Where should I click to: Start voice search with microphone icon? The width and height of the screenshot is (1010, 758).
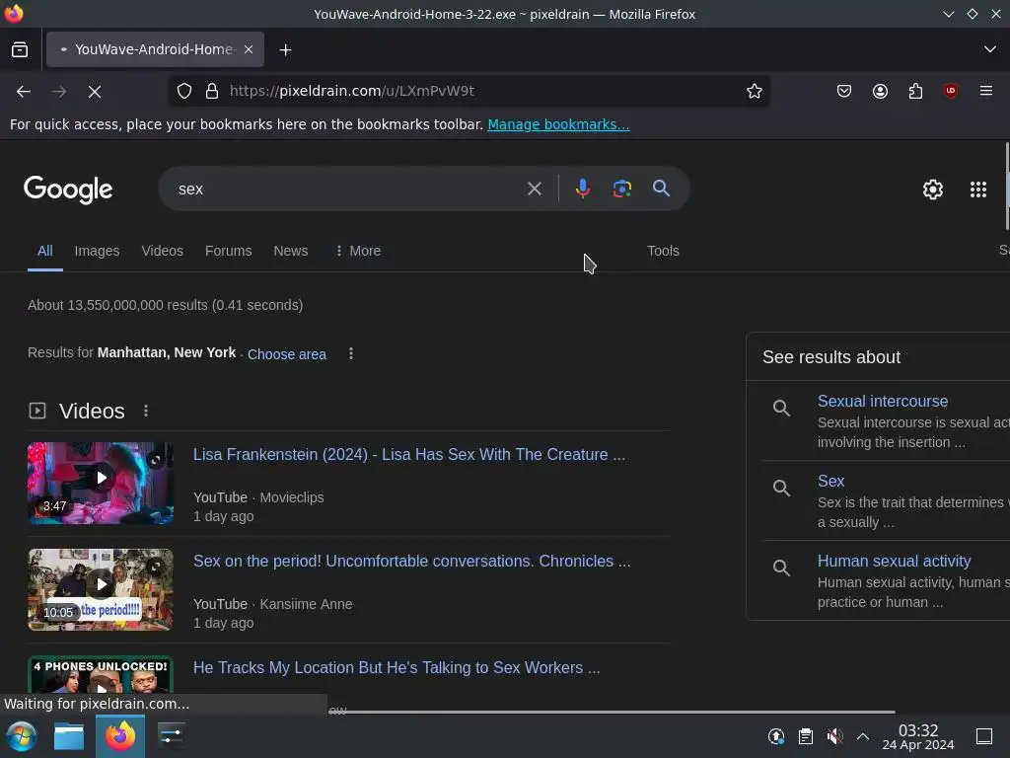tap(583, 189)
